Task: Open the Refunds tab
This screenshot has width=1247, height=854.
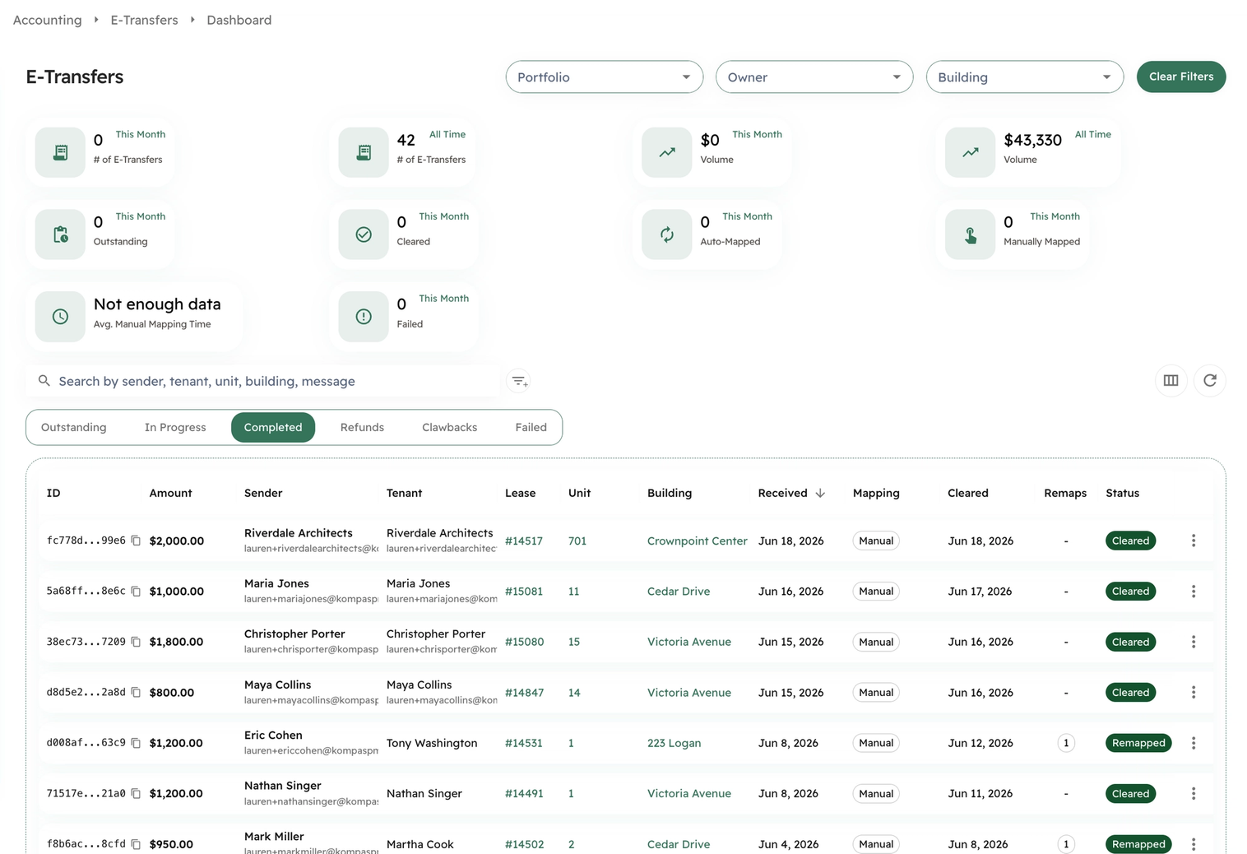Action: tap(362, 428)
